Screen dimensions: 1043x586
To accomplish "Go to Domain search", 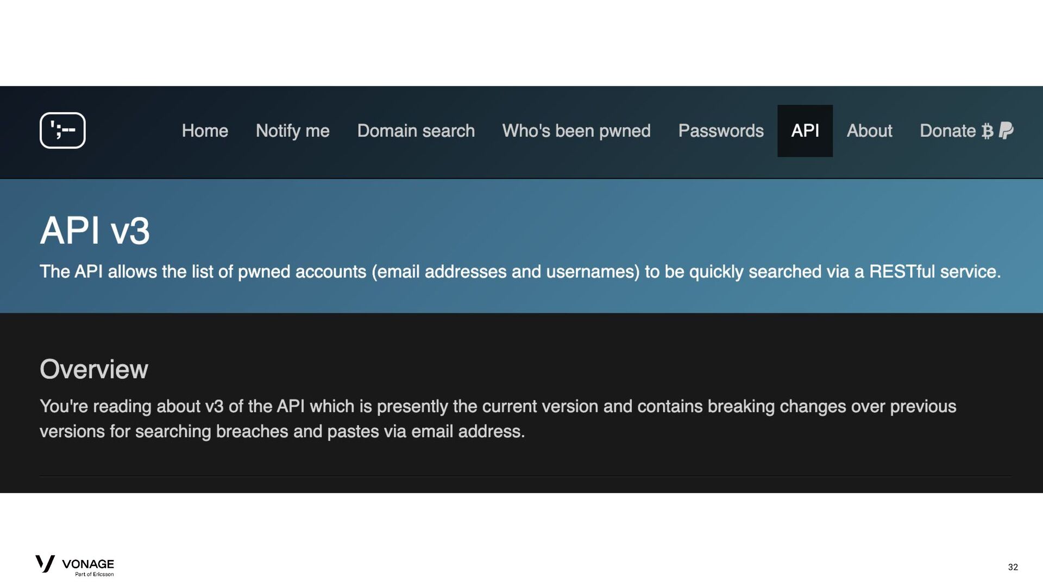I will pyautogui.click(x=416, y=131).
